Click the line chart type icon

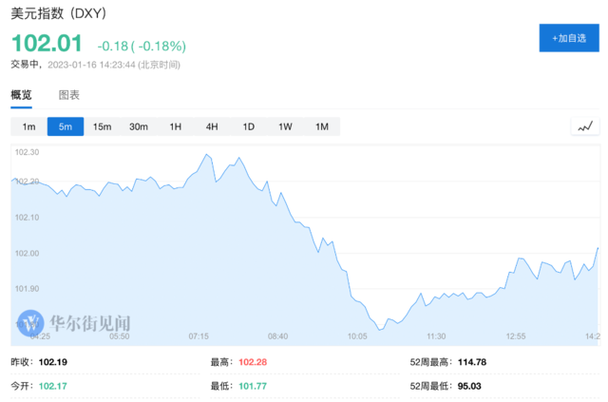[x=586, y=126]
